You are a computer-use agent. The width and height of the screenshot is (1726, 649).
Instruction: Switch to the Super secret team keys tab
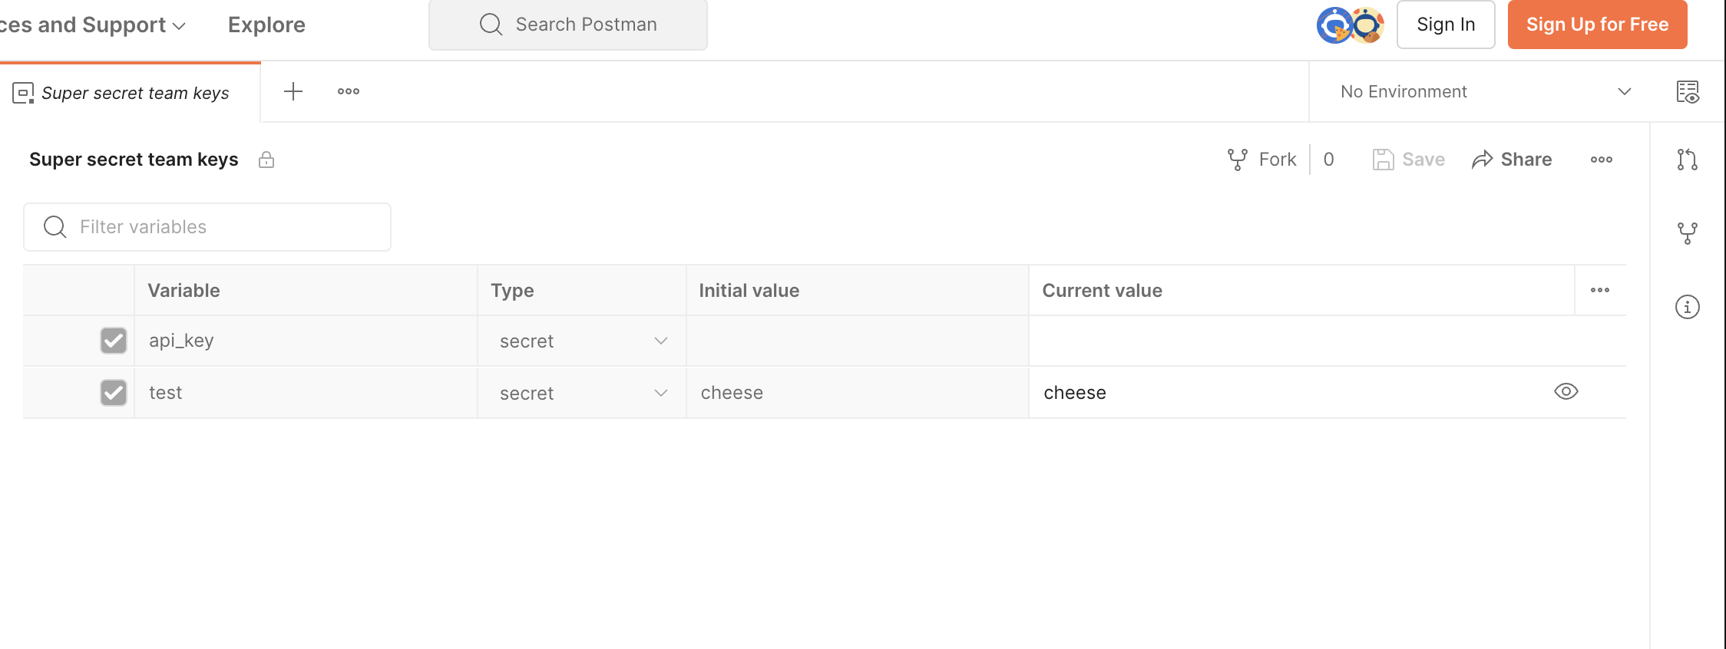135,92
